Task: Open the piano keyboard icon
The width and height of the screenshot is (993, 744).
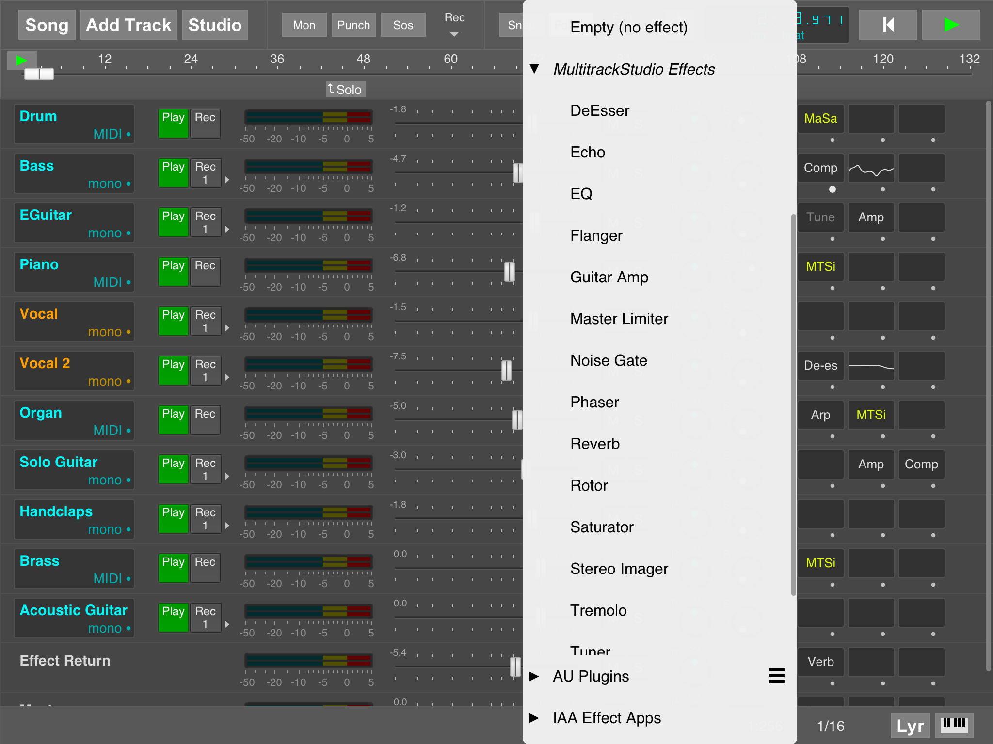Action: (953, 725)
